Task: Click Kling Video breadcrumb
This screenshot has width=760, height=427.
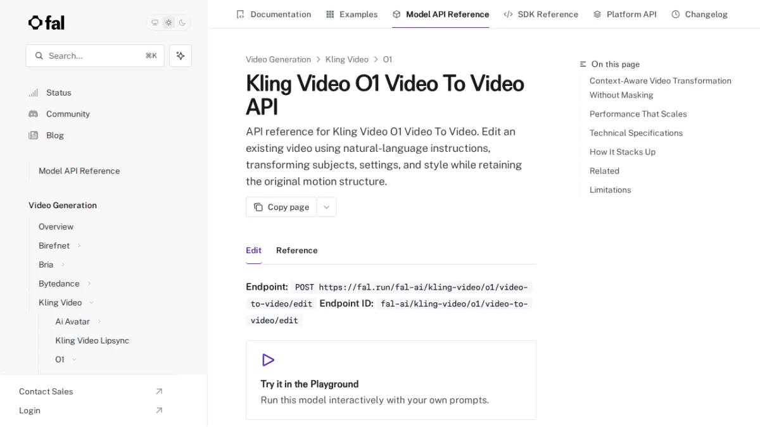Action: pyautogui.click(x=347, y=59)
